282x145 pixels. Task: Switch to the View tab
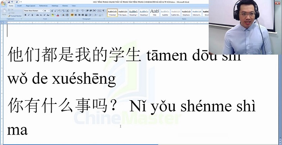[x=74, y=6]
